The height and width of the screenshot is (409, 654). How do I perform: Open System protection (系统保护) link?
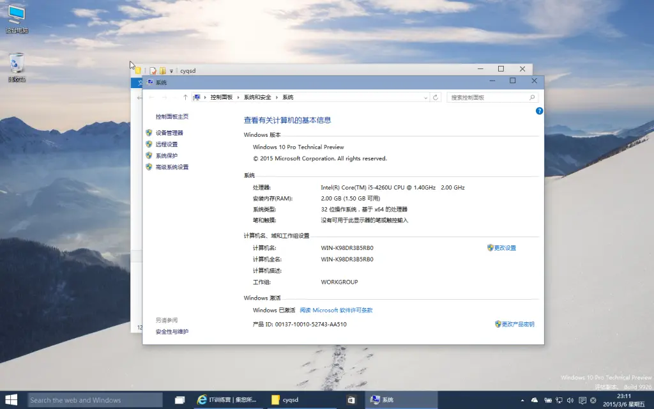click(x=167, y=155)
